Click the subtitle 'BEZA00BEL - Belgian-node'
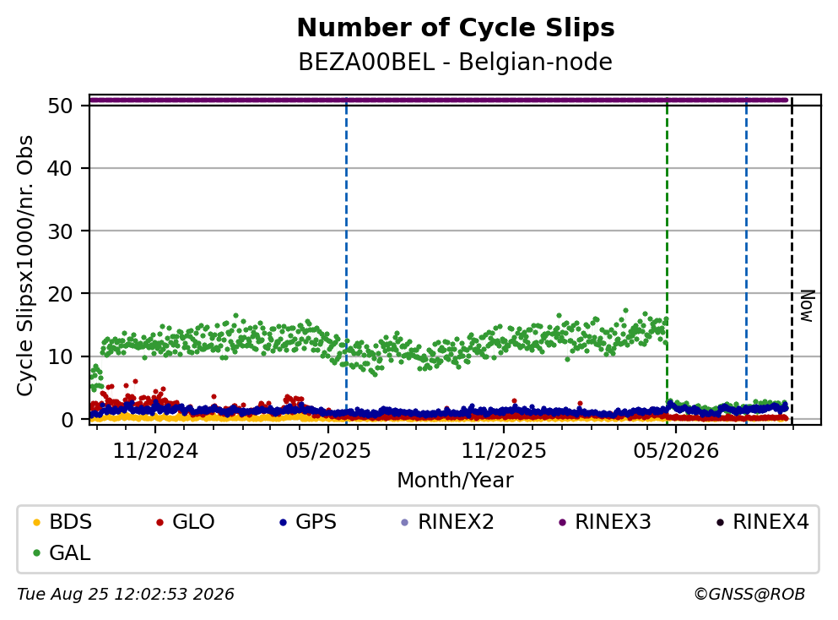The image size is (838, 620). (x=456, y=62)
